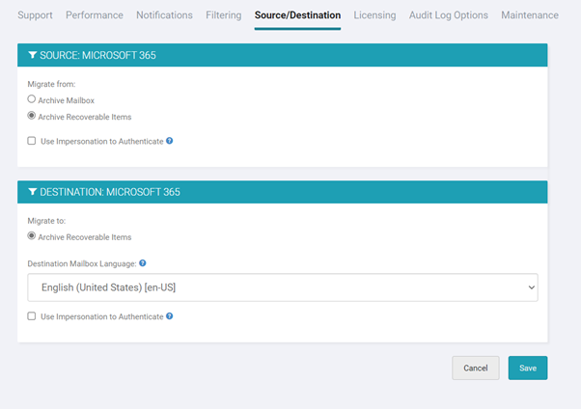581x409 pixels.
Task: Select destination Archive Recoverable Items radio button
Action: [32, 236]
